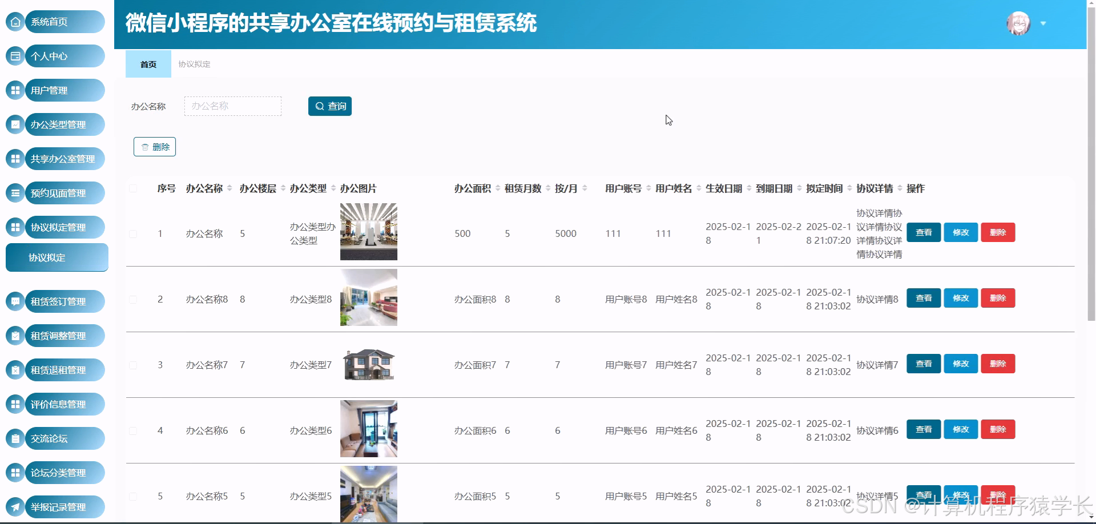Select the checkbox beside 办公名称7
This screenshot has height=524, width=1096.
134,364
